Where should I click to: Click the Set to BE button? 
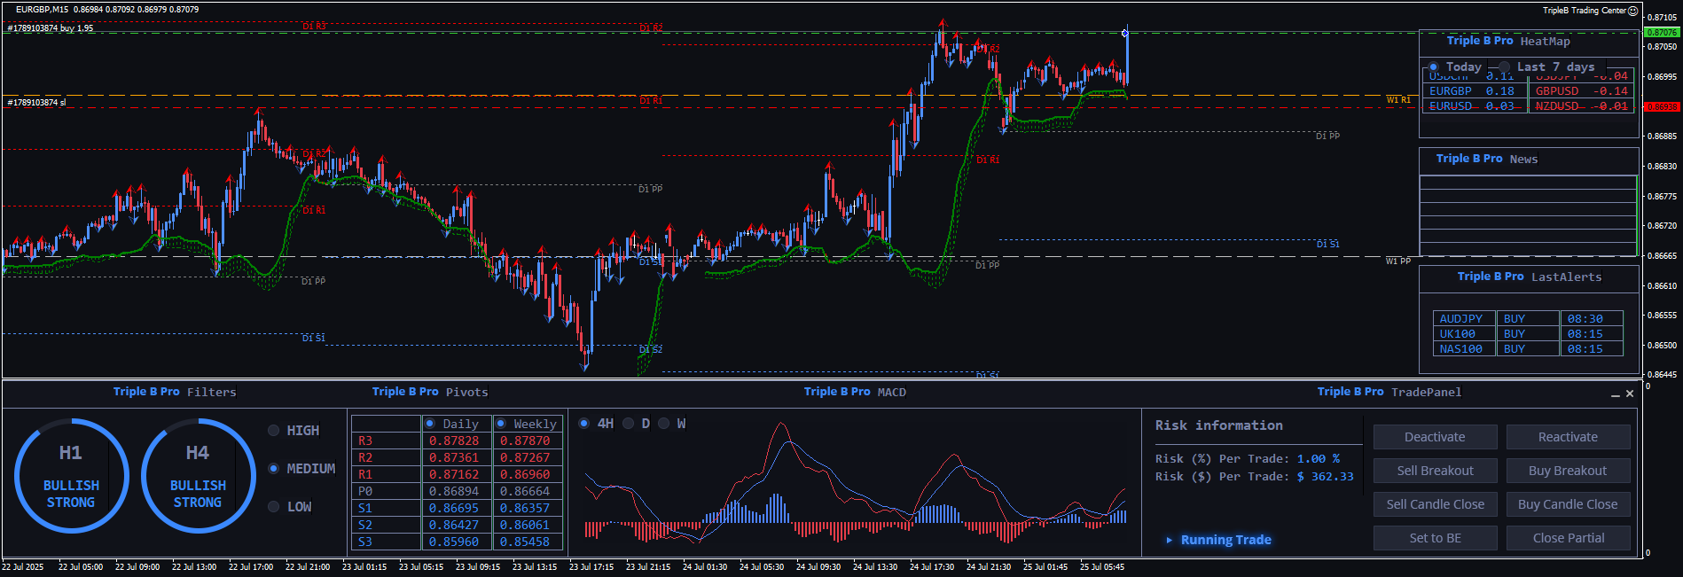pyautogui.click(x=1435, y=538)
